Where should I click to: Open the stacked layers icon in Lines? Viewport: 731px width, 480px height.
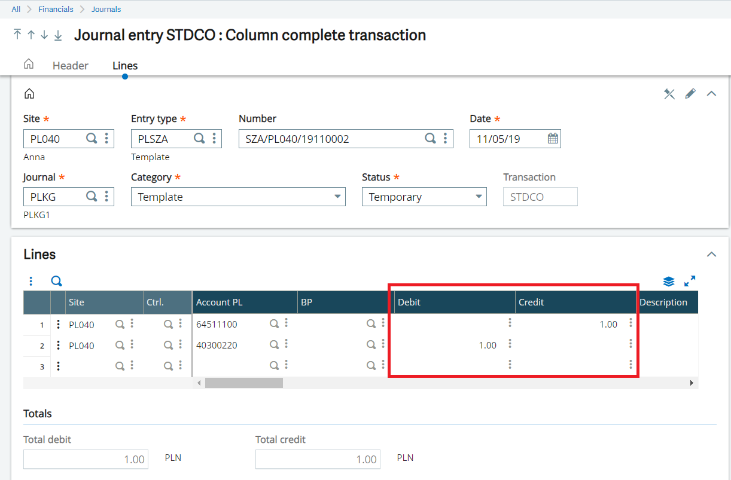tap(669, 282)
